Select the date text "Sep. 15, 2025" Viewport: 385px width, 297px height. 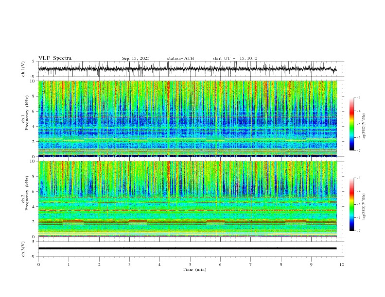pos(136,58)
